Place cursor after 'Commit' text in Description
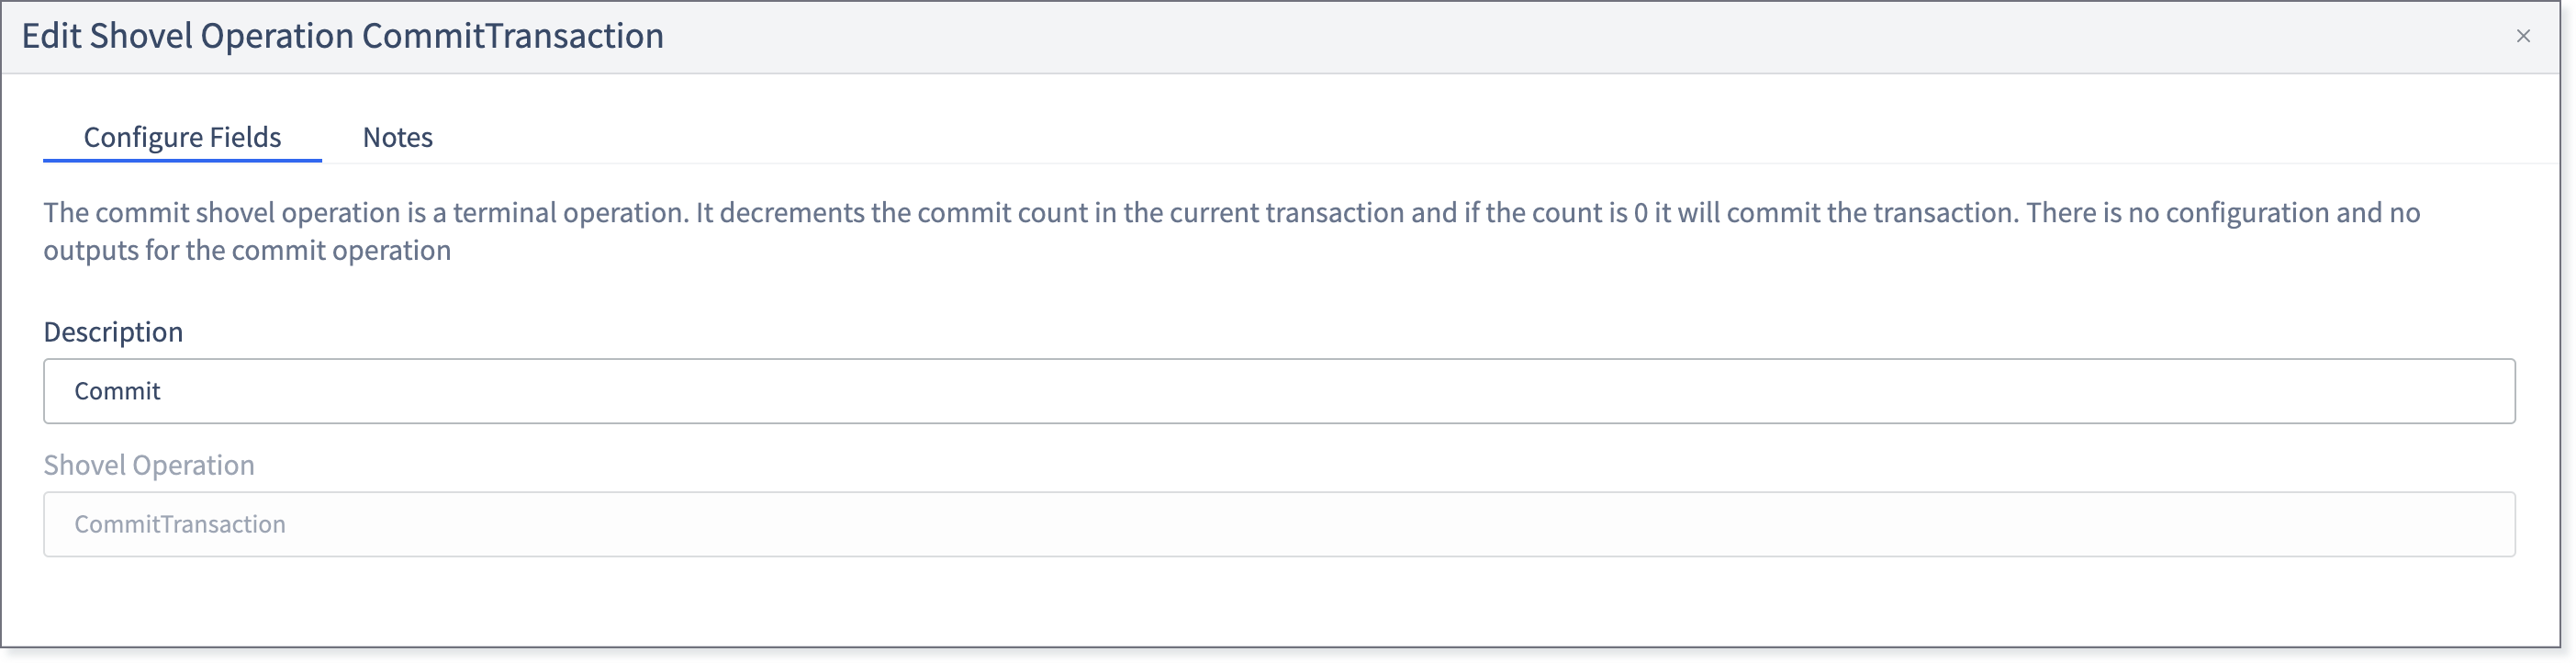 point(162,391)
